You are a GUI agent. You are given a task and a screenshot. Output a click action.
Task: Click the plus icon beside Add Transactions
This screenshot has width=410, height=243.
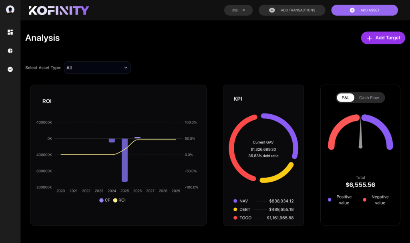coord(272,10)
